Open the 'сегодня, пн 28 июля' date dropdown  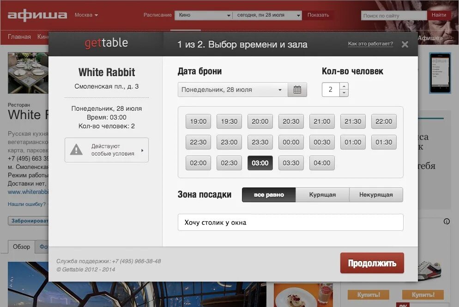click(x=267, y=15)
